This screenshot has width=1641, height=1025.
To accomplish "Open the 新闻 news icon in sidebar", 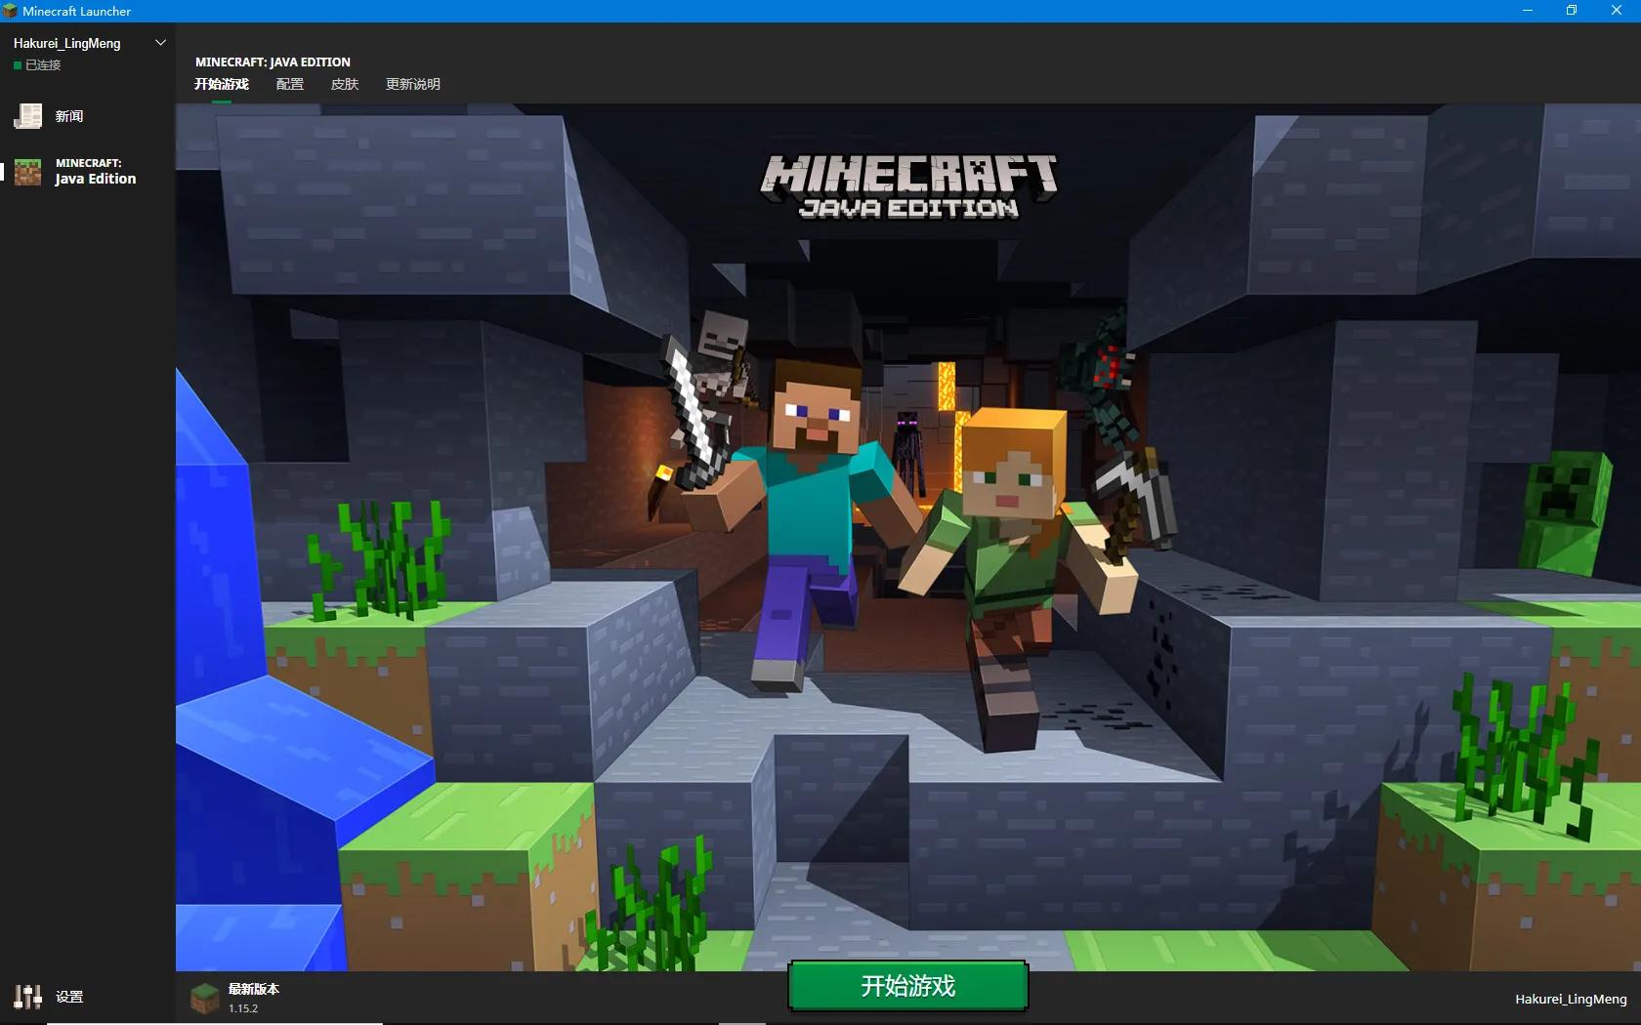I will coord(27,116).
